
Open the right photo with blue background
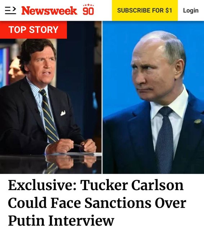[153, 97]
